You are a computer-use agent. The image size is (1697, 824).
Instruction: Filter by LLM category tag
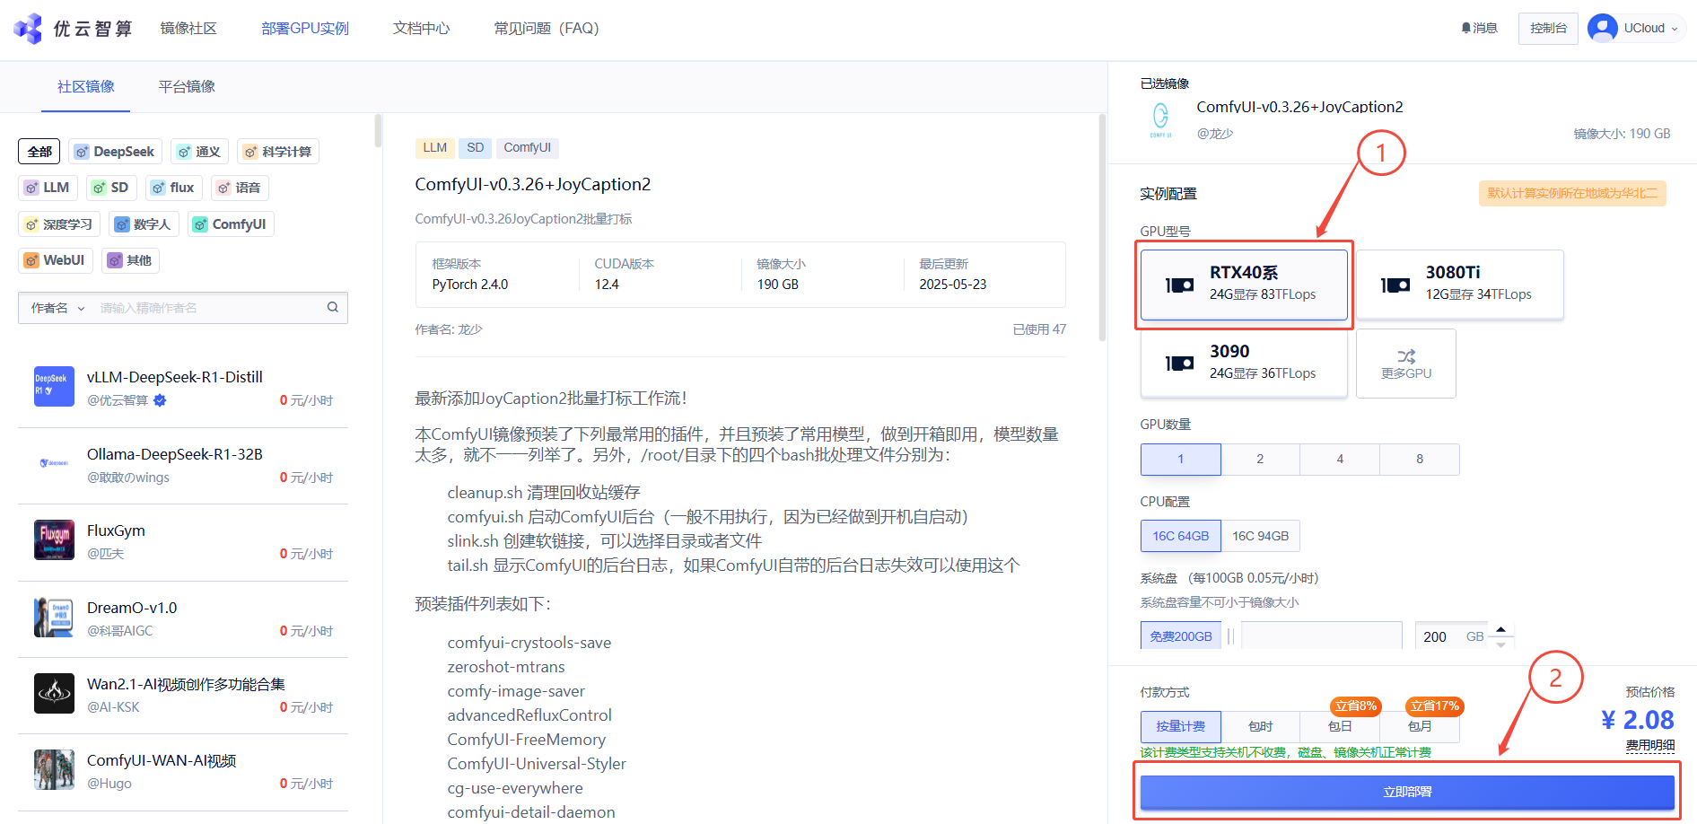pyautogui.click(x=48, y=188)
